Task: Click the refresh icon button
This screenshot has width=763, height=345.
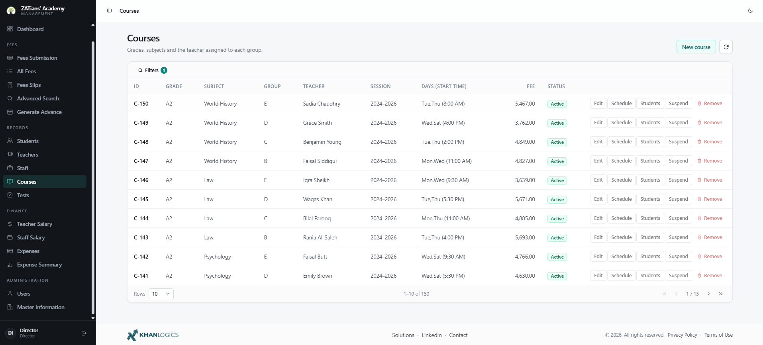Action: click(726, 47)
